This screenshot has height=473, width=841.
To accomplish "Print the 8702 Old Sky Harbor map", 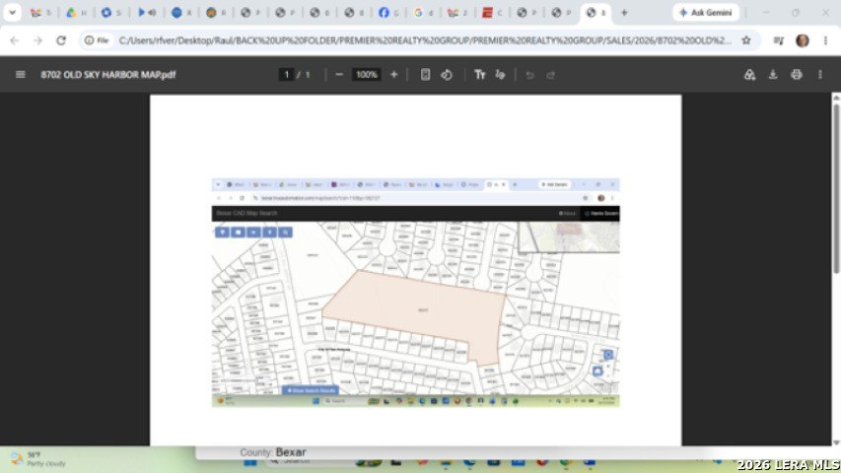I will [797, 75].
